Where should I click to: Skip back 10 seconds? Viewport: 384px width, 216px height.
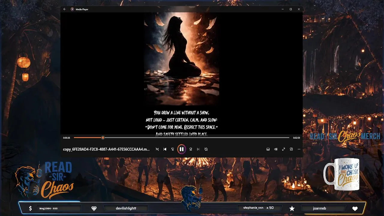click(x=172, y=149)
